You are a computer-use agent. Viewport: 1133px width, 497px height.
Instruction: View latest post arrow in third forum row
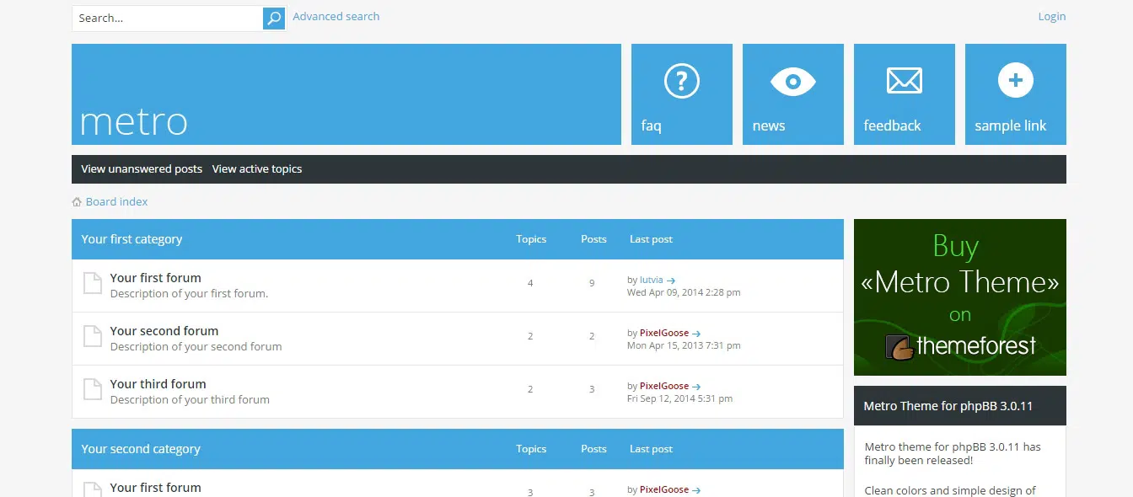(x=696, y=387)
